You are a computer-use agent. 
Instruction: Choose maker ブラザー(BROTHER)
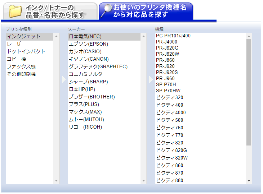[104, 97]
